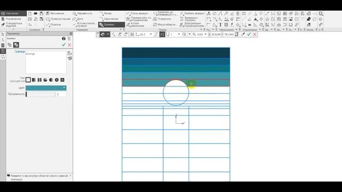Select the linear gradient fill type
342x192 pixels.
coord(34,80)
